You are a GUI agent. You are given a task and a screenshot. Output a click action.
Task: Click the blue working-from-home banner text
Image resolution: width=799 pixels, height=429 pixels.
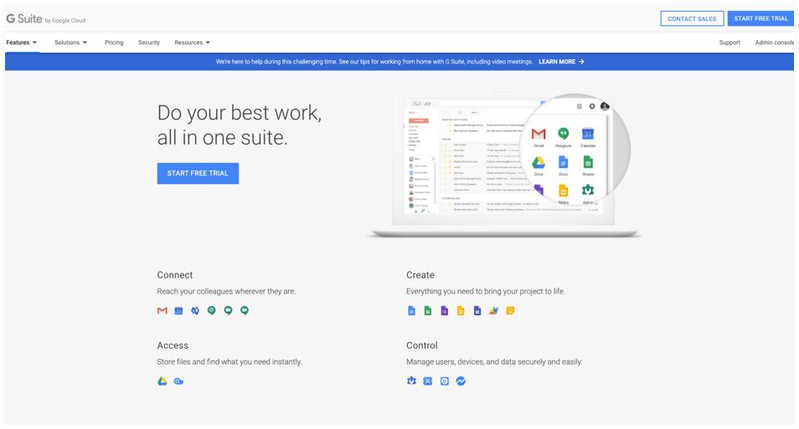click(374, 62)
